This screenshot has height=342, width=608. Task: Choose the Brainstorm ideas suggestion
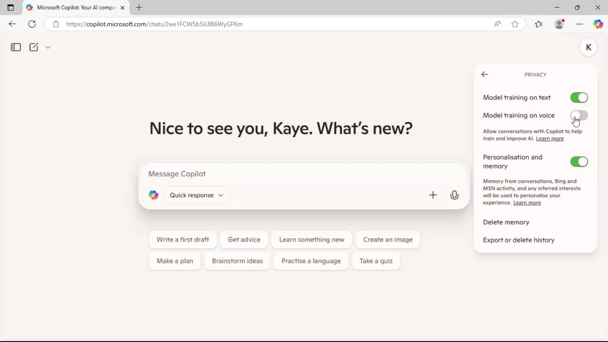(x=237, y=261)
